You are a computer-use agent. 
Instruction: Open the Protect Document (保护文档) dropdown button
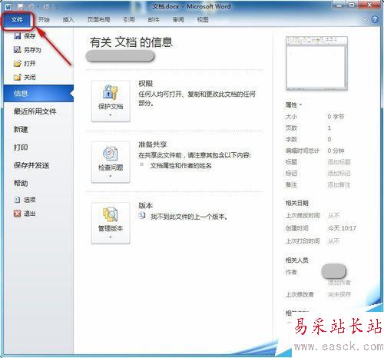[111, 101]
